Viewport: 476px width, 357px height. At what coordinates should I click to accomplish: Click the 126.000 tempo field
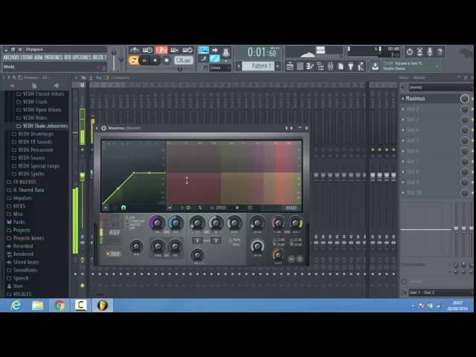[184, 60]
